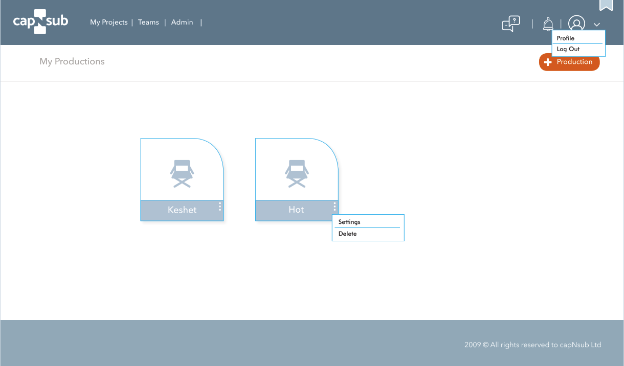Click the Hot director chair icon
This screenshot has width=624, height=366.
297,174
